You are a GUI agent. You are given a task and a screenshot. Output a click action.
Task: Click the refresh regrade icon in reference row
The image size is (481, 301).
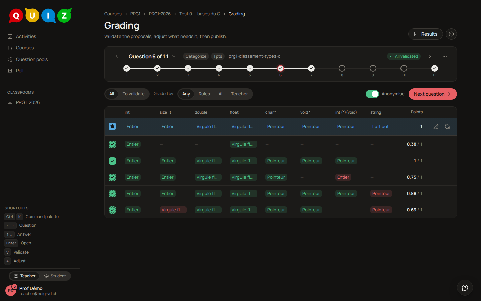(x=447, y=127)
